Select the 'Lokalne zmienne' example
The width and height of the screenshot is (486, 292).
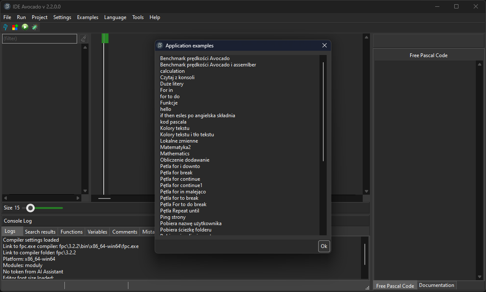pos(179,141)
